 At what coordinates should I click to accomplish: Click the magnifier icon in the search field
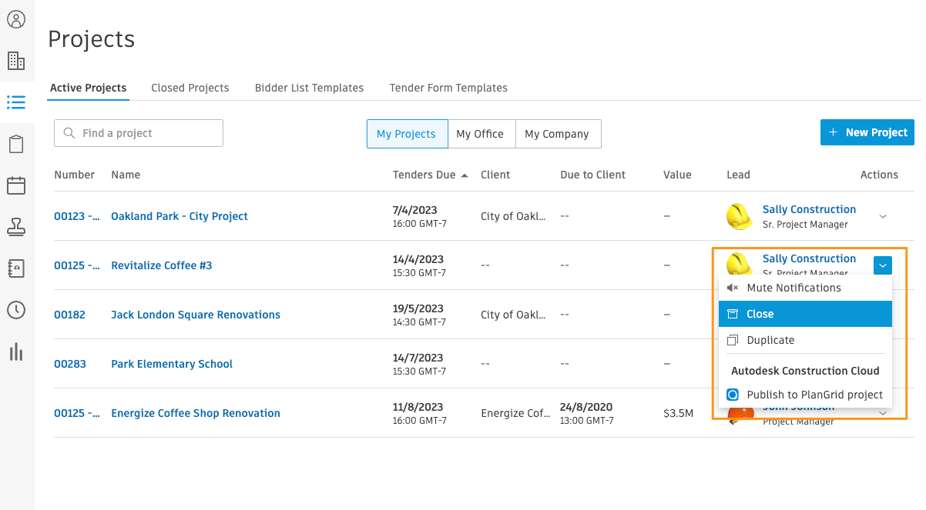pos(69,133)
